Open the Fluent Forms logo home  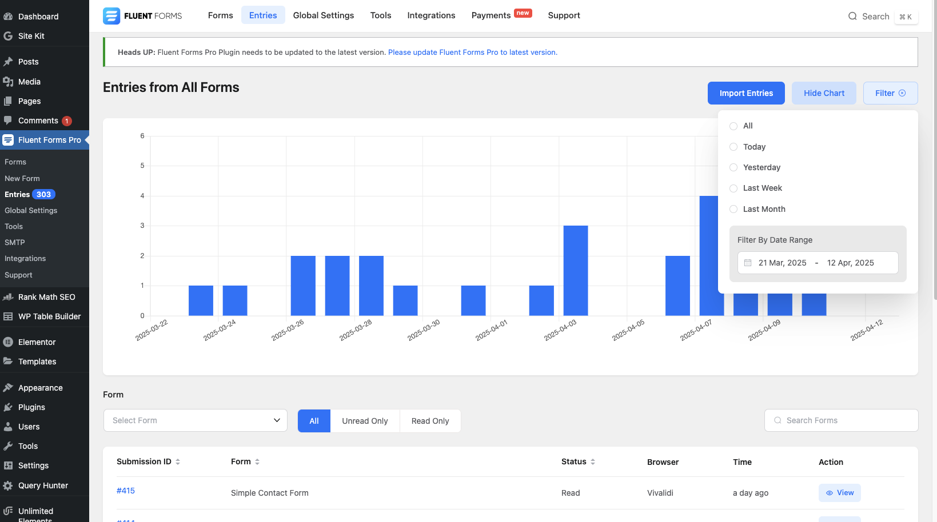[x=111, y=15]
